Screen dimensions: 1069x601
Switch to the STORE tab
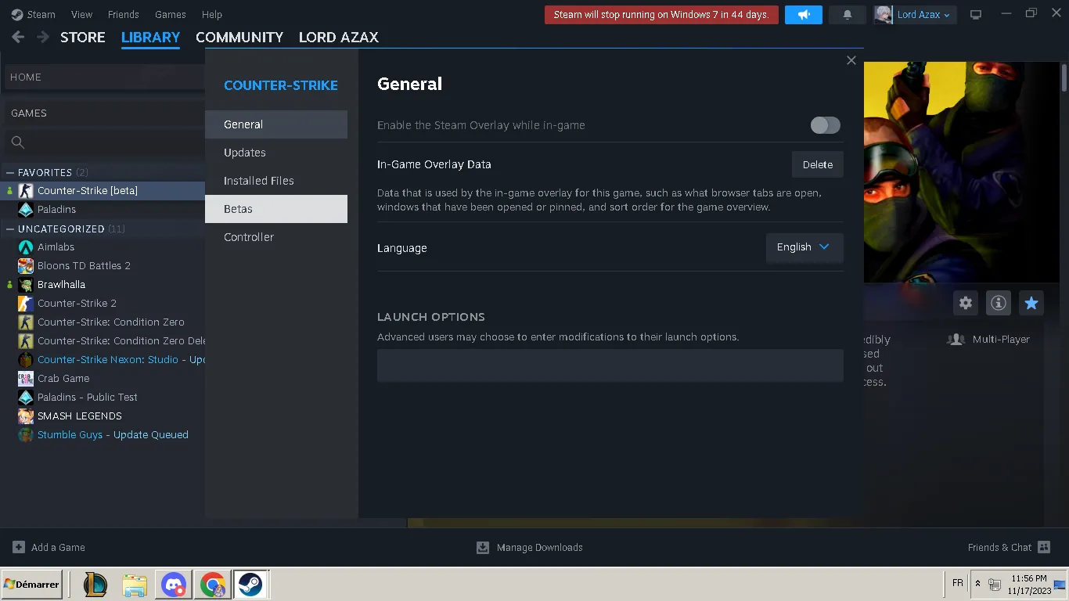83,37
